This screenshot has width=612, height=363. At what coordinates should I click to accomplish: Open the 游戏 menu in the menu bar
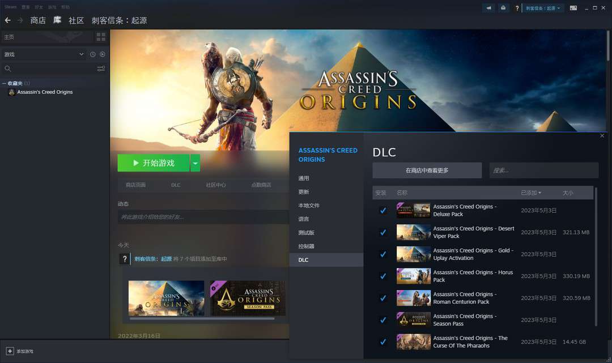coord(52,7)
